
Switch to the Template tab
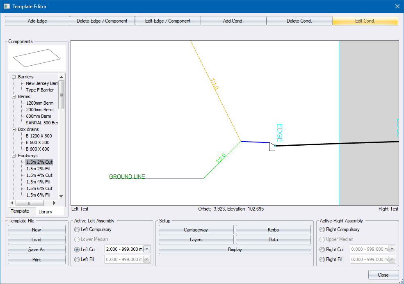tap(20, 211)
